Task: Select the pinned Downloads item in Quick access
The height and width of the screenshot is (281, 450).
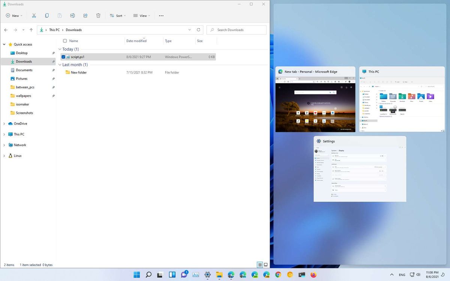Action: (x=24, y=61)
